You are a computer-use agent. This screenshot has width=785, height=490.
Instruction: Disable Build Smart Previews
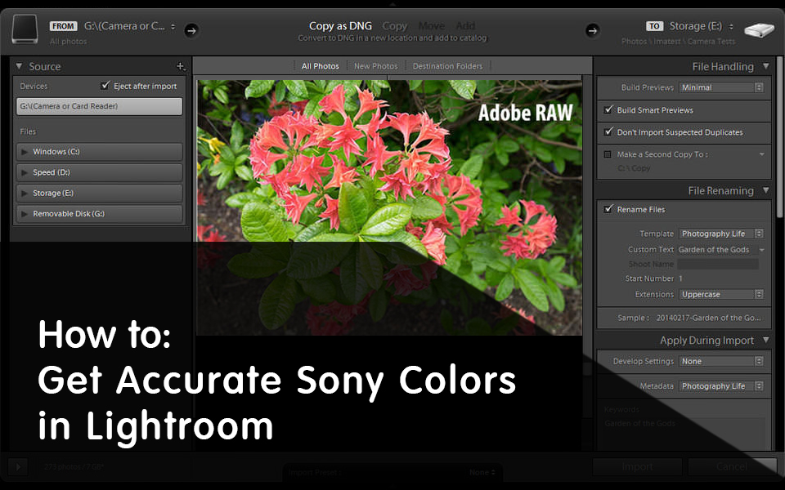(609, 109)
